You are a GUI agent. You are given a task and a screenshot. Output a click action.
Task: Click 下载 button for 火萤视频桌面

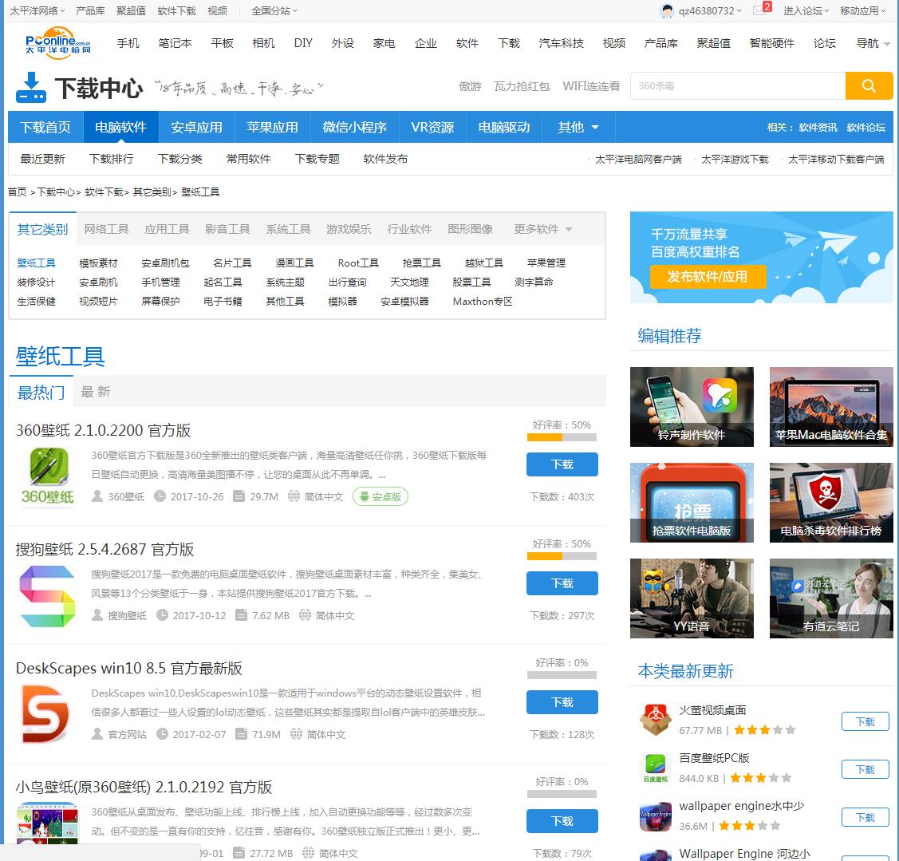(865, 721)
